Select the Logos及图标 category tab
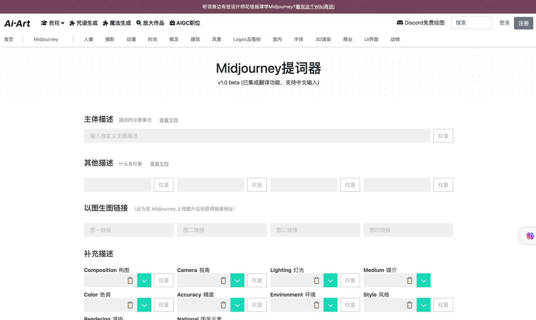The image size is (536, 320). click(x=247, y=39)
